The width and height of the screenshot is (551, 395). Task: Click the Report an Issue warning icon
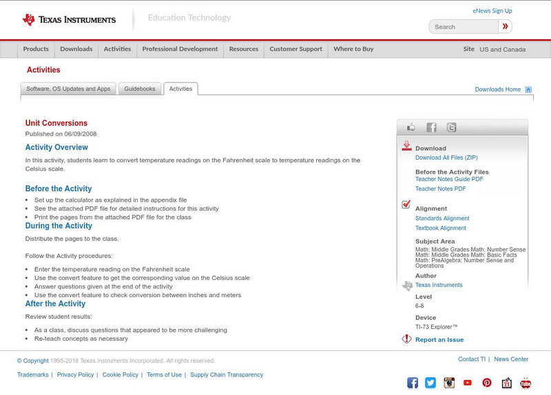pyautogui.click(x=406, y=339)
